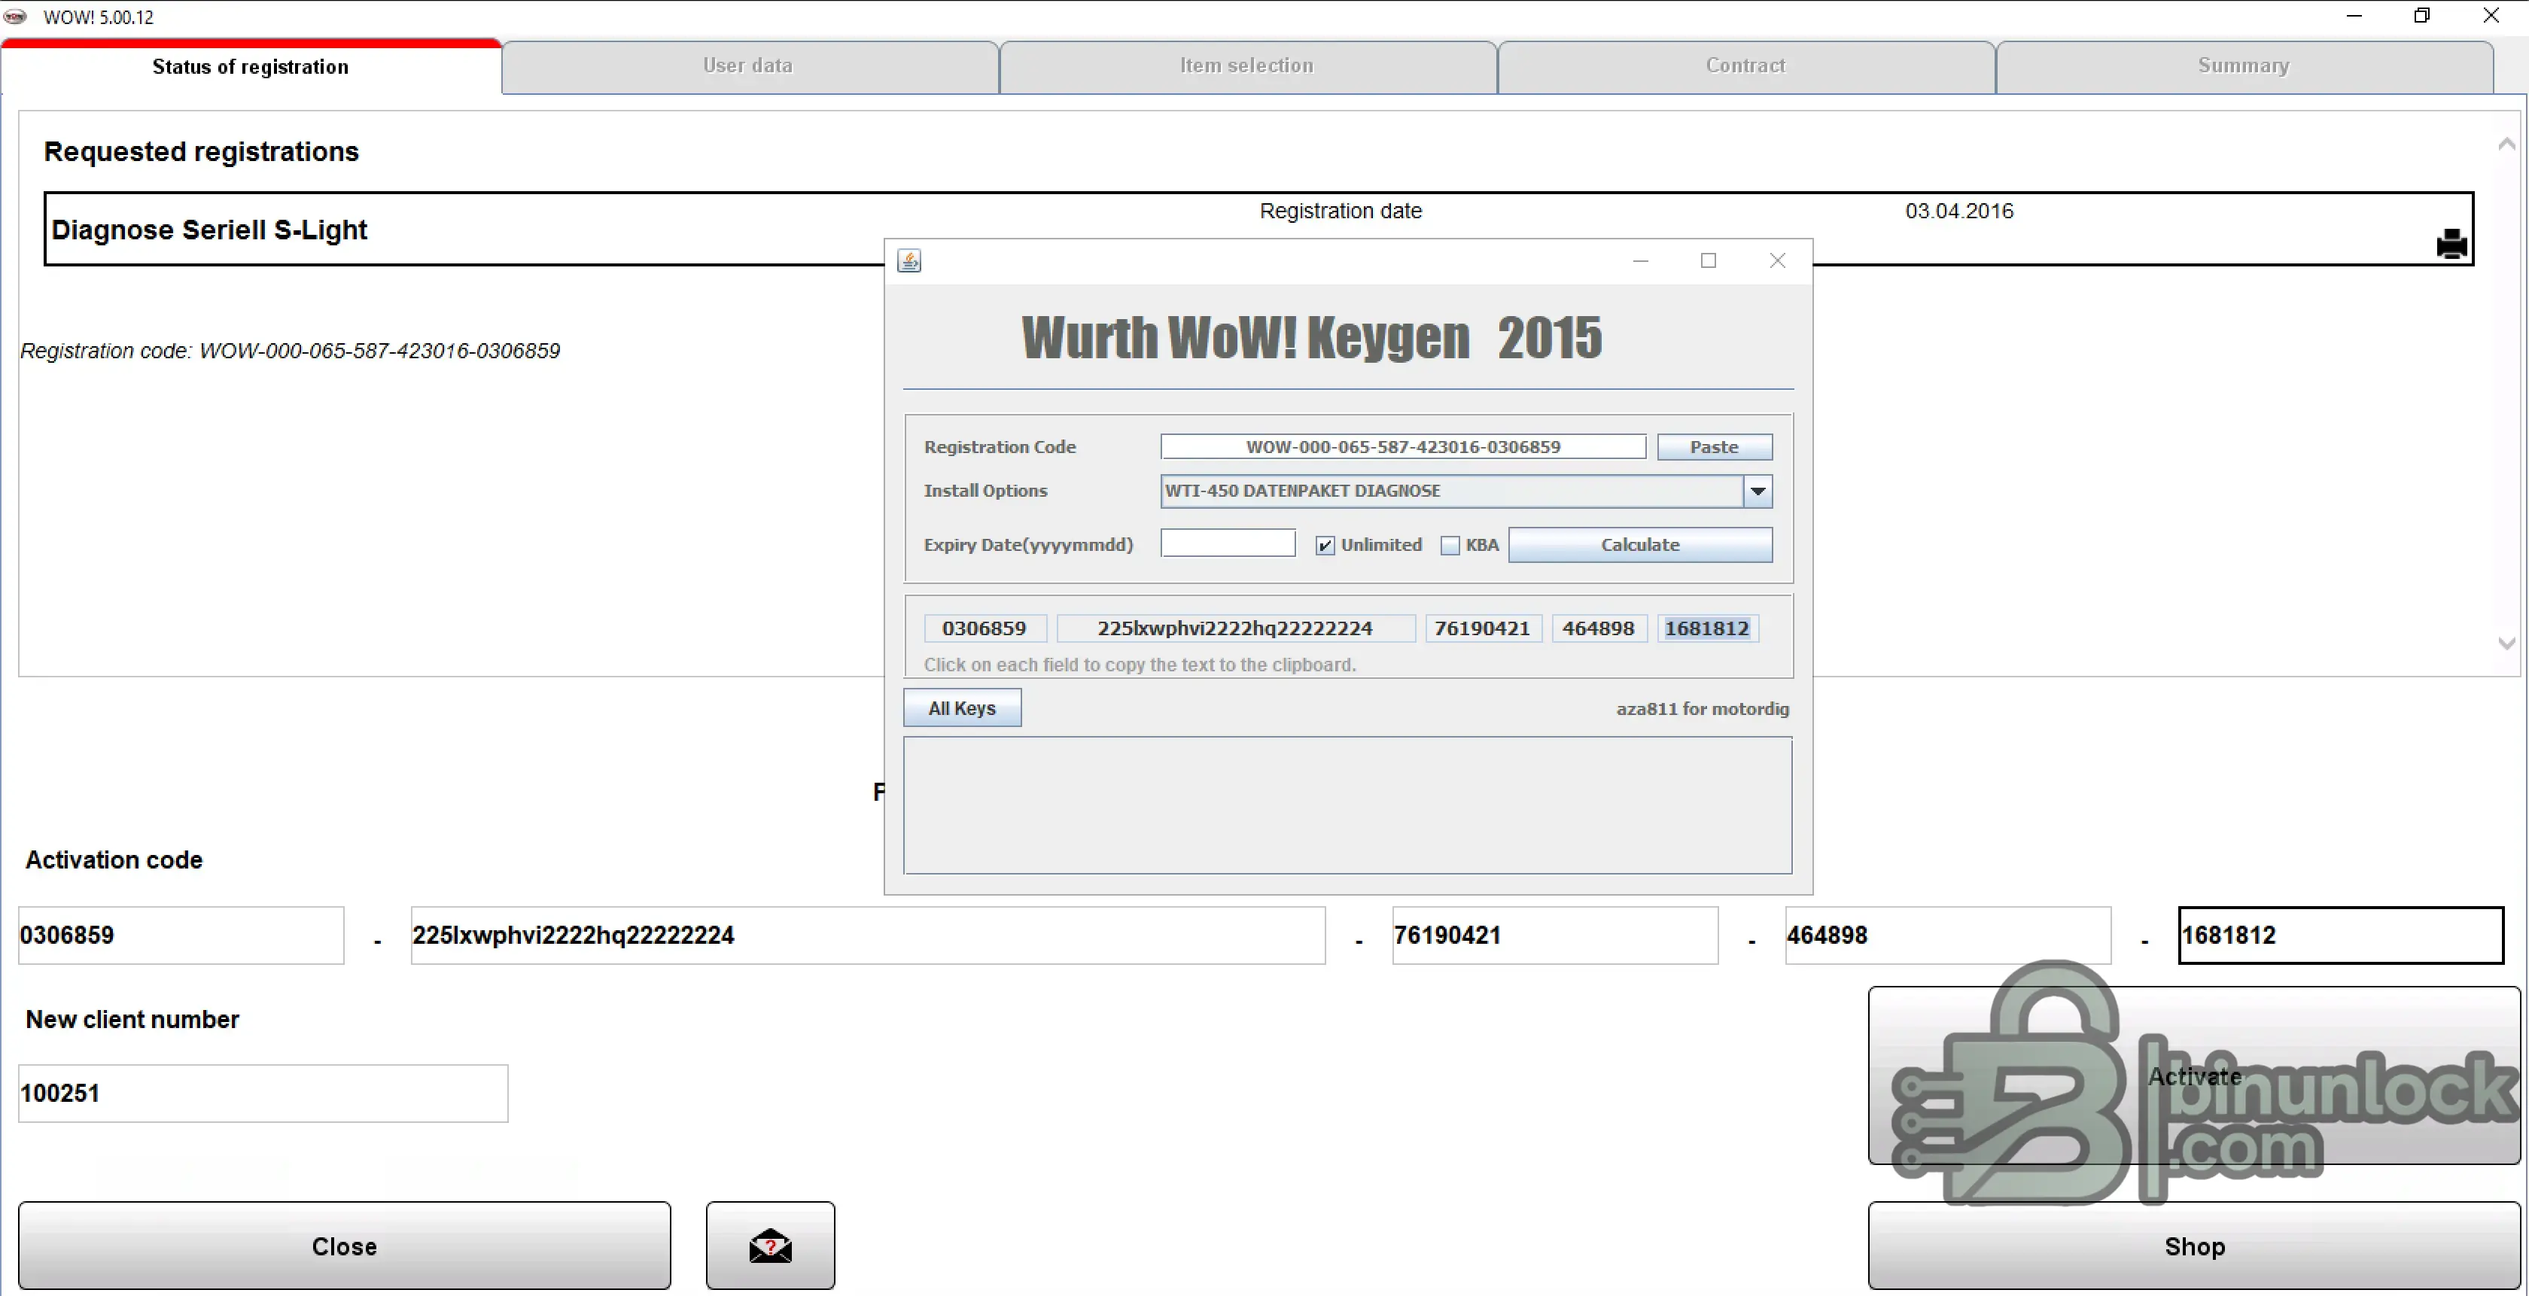Click the keygen result field showing 464898
The height and width of the screenshot is (1296, 2529).
point(1598,628)
